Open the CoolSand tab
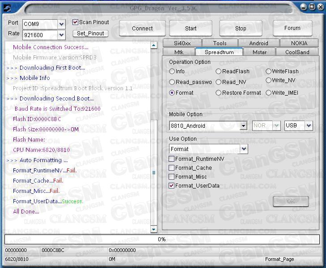This screenshot has width=326, height=268. coord(297,52)
